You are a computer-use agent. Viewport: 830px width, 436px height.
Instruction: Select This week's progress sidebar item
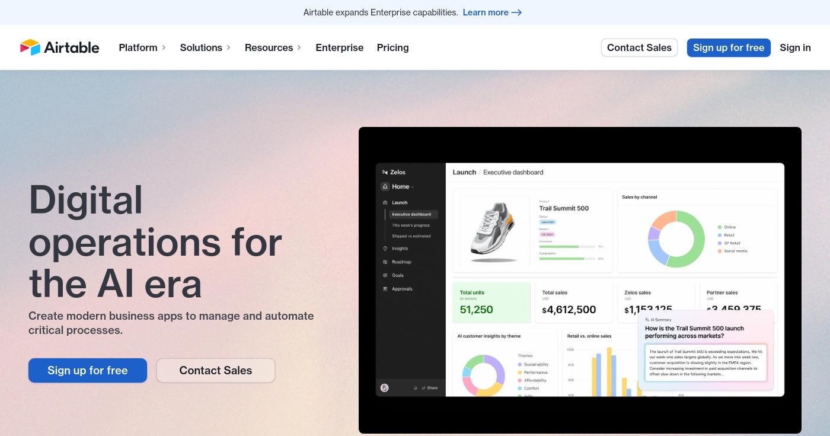tap(411, 225)
